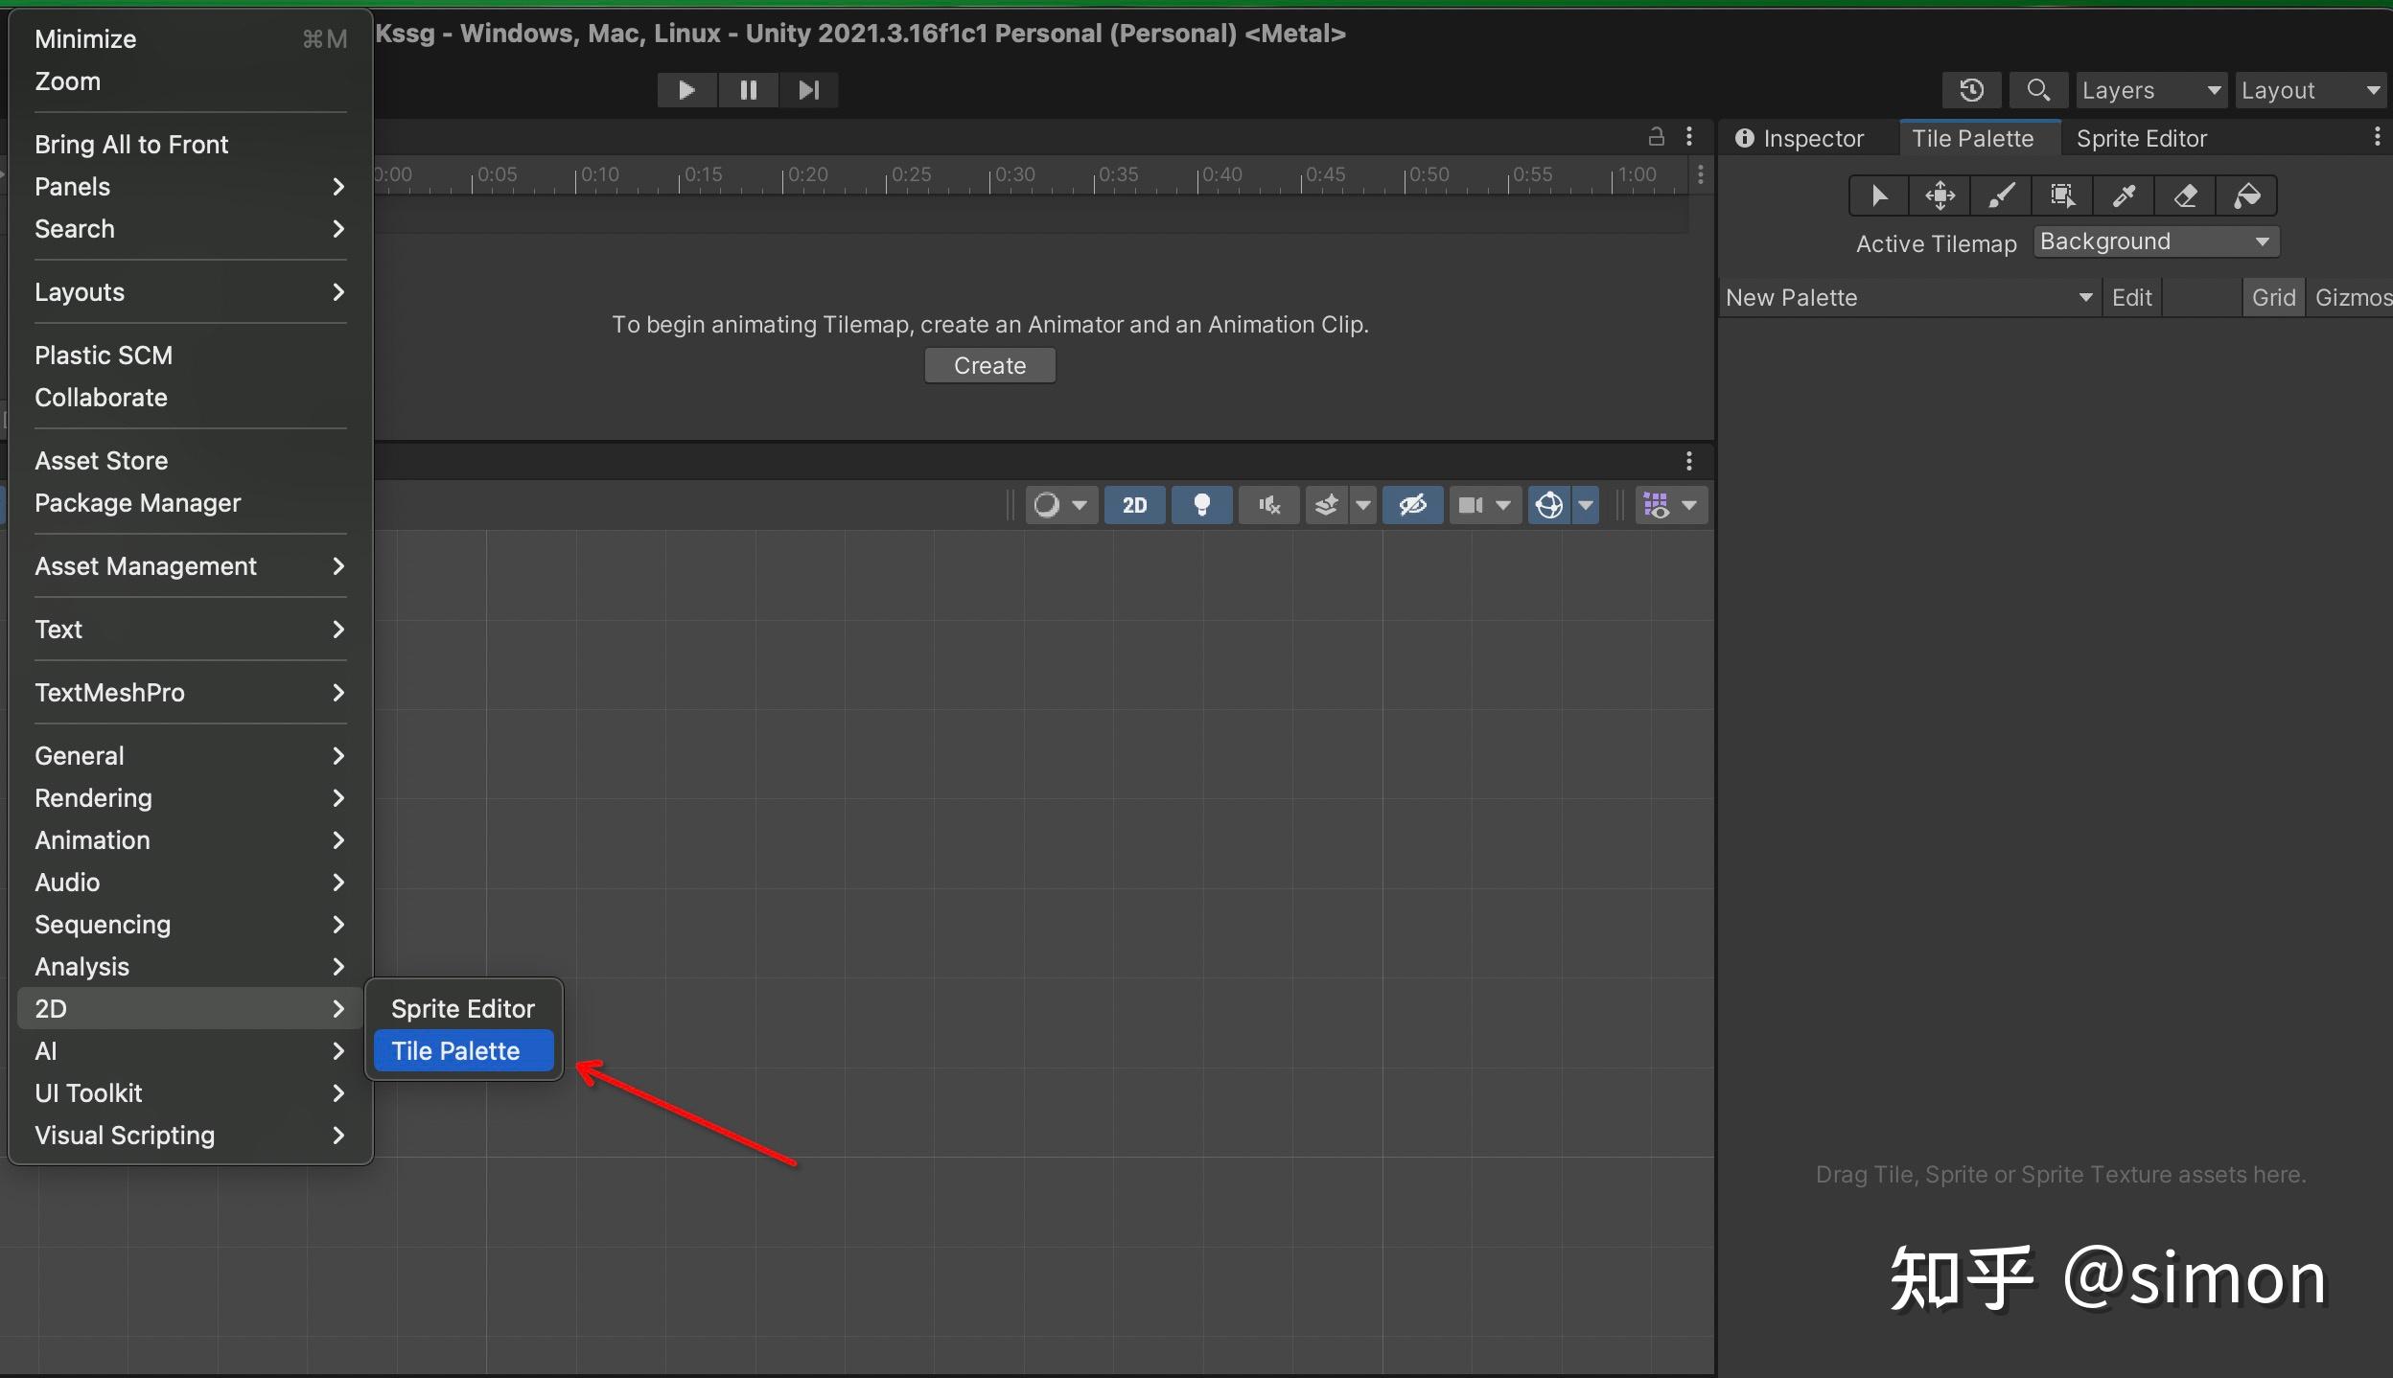Toggle Scene lighting bulb button
Screen dimensions: 2393x1378
tap(1201, 505)
